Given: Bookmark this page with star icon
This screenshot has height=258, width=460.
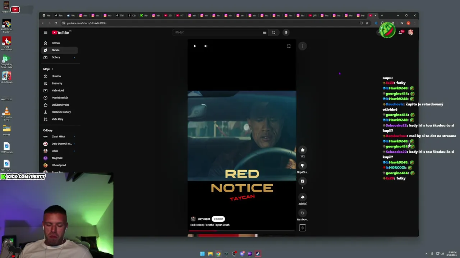Looking at the screenshot, I should pos(367,23).
